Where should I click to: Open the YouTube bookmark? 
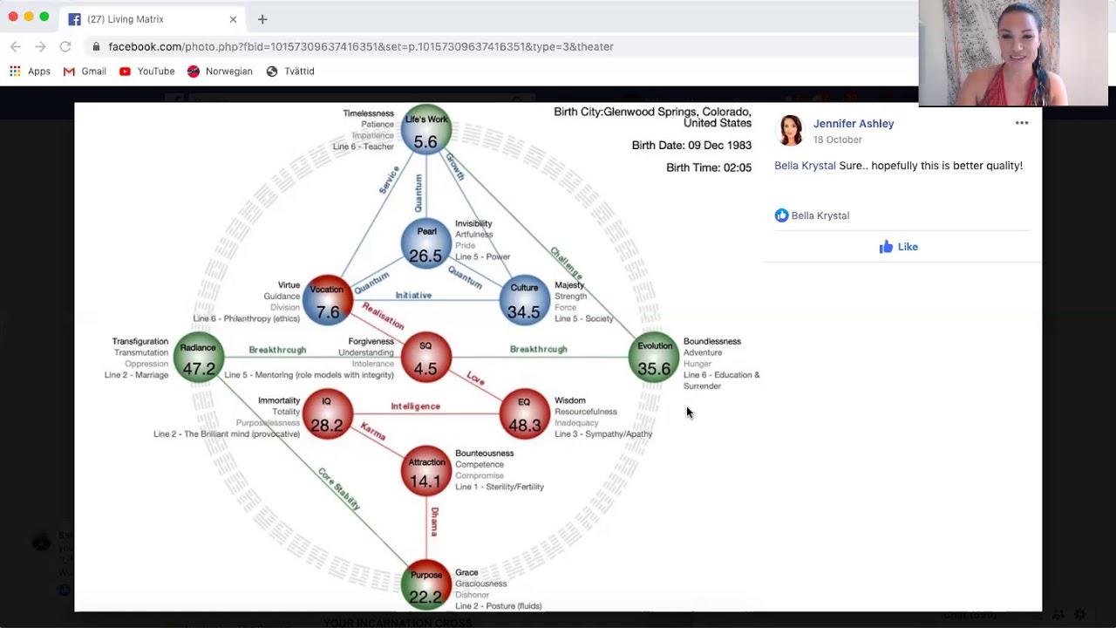147,72
